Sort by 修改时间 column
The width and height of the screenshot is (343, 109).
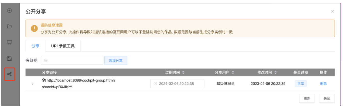coord(275,73)
